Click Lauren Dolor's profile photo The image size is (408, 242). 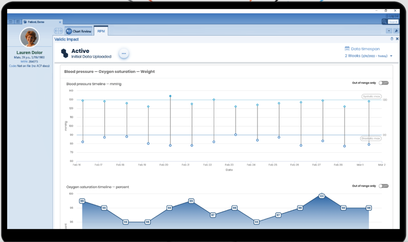pos(30,37)
